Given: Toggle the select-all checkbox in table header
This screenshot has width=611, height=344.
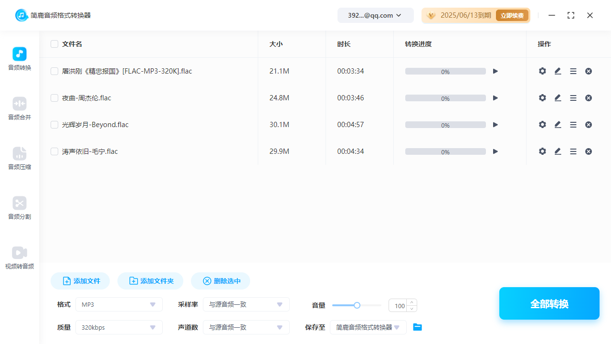Looking at the screenshot, I should pos(54,43).
